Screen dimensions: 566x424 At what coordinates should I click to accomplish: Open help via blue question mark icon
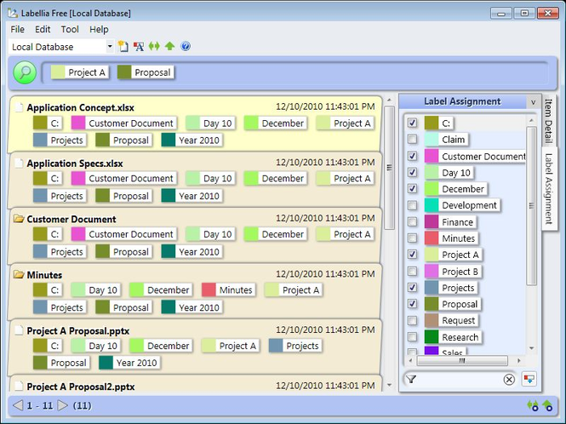coord(186,47)
